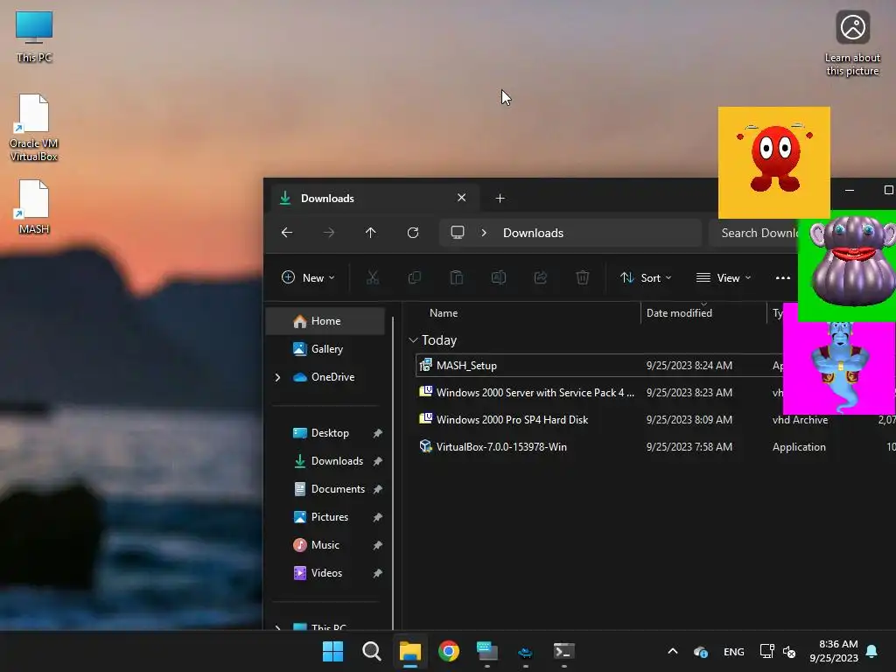Click the PC icon in address bar
Image resolution: width=896 pixels, height=672 pixels.
(457, 233)
